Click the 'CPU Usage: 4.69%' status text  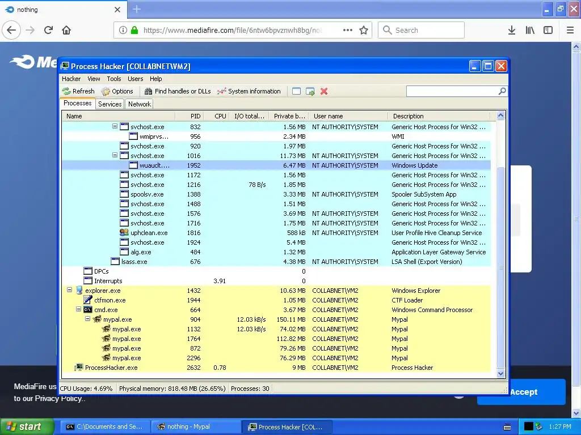(86, 389)
